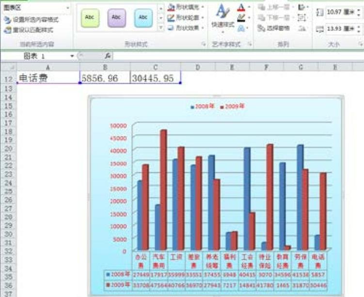Click the text fill red A icon
The width and height of the screenshot is (364, 297).
coord(241,8)
